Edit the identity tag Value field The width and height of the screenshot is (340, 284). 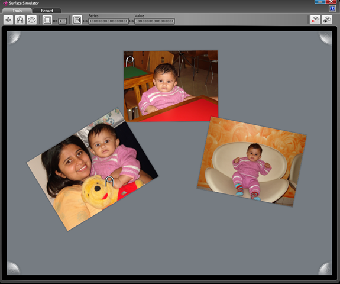tap(154, 21)
